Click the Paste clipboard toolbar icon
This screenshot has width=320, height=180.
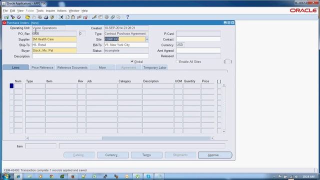pyautogui.click(x=73, y=17)
